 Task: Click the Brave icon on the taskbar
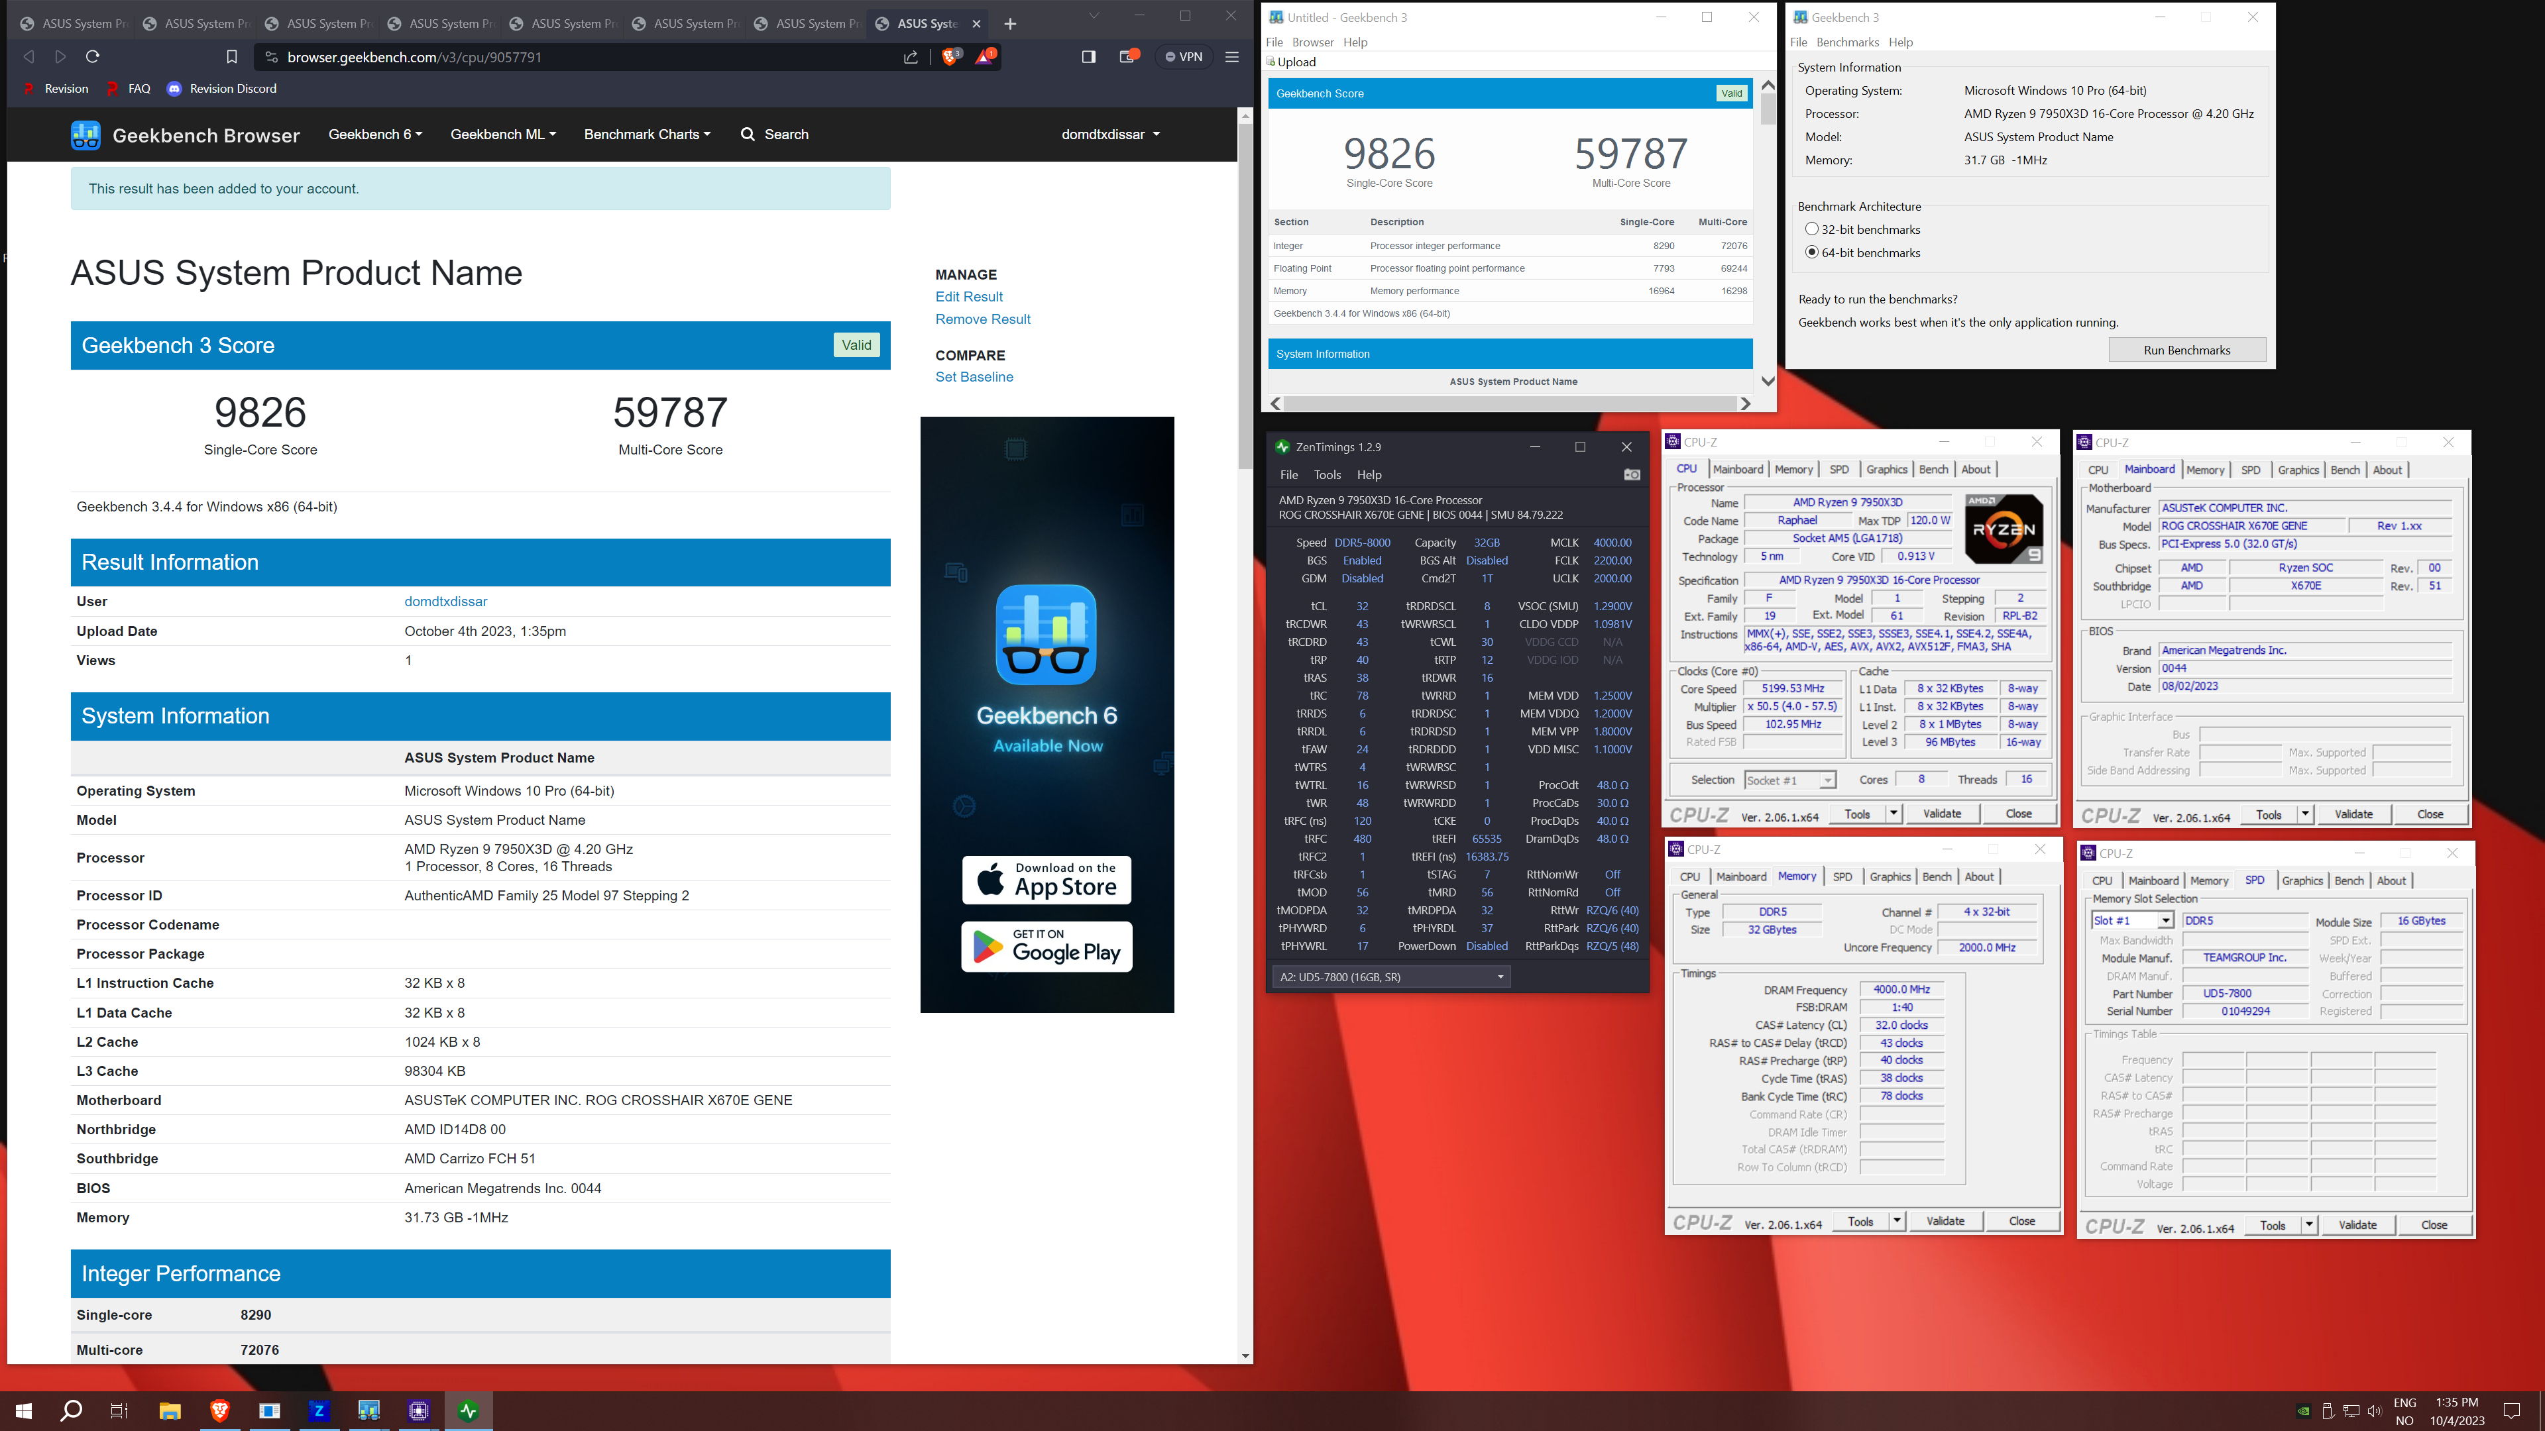pos(219,1410)
